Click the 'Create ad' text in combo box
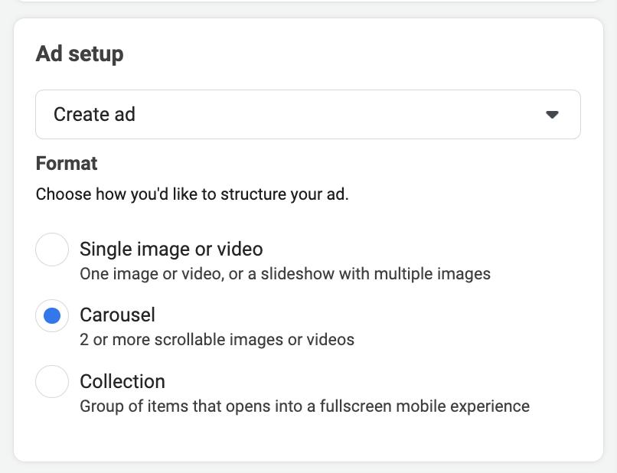 pyautogui.click(x=94, y=115)
